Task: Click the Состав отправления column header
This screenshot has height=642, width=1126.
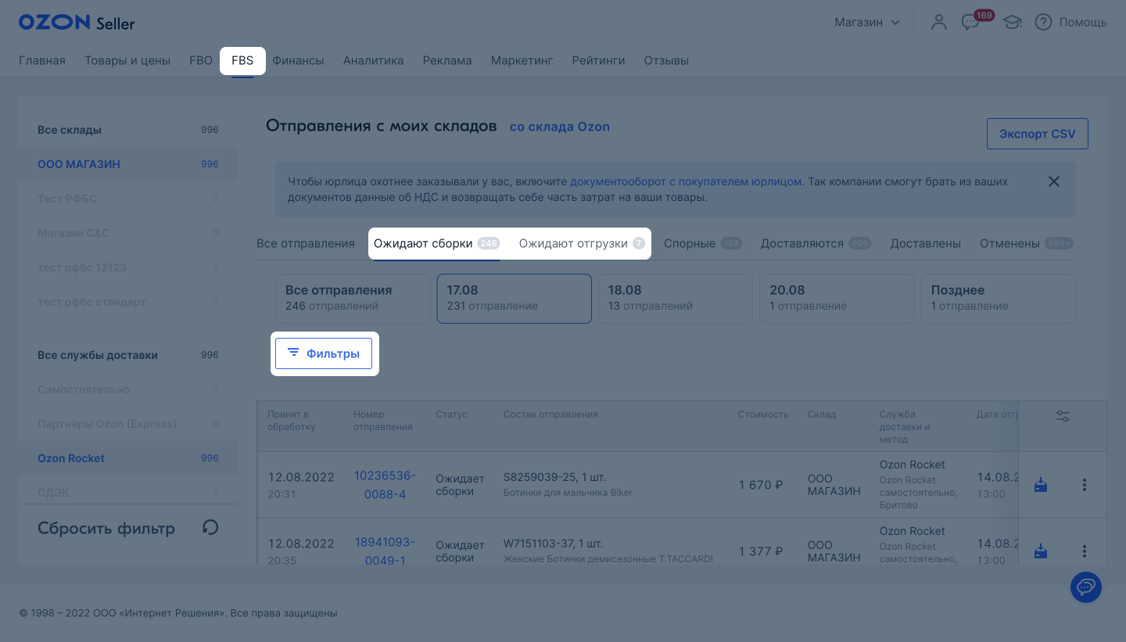Action: click(x=550, y=414)
